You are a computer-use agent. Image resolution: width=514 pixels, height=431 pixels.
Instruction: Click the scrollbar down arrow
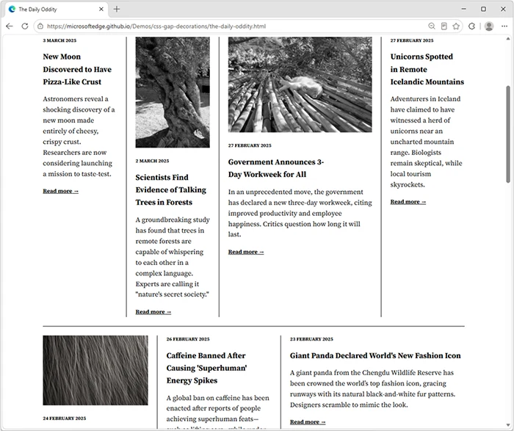click(x=508, y=424)
